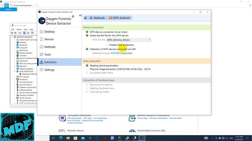Select Monitors in Device Manager tree
The height and width of the screenshot is (141, 252).
(23, 66)
